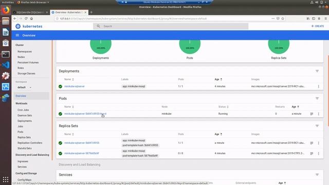The width and height of the screenshot is (329, 185).
Task: Open replica set minikube-sqlserver-5b847c9955 link
Action: click(x=82, y=143)
